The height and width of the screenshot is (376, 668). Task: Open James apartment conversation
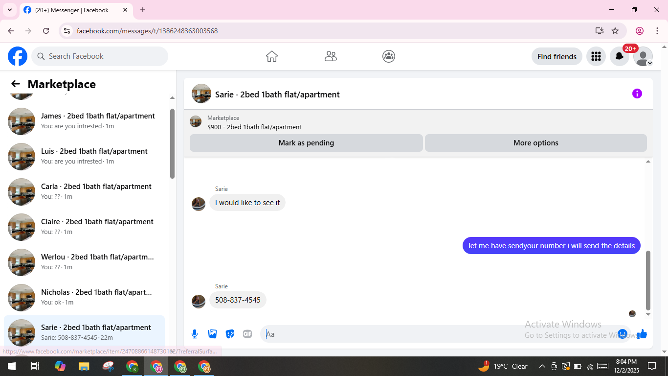(84, 121)
